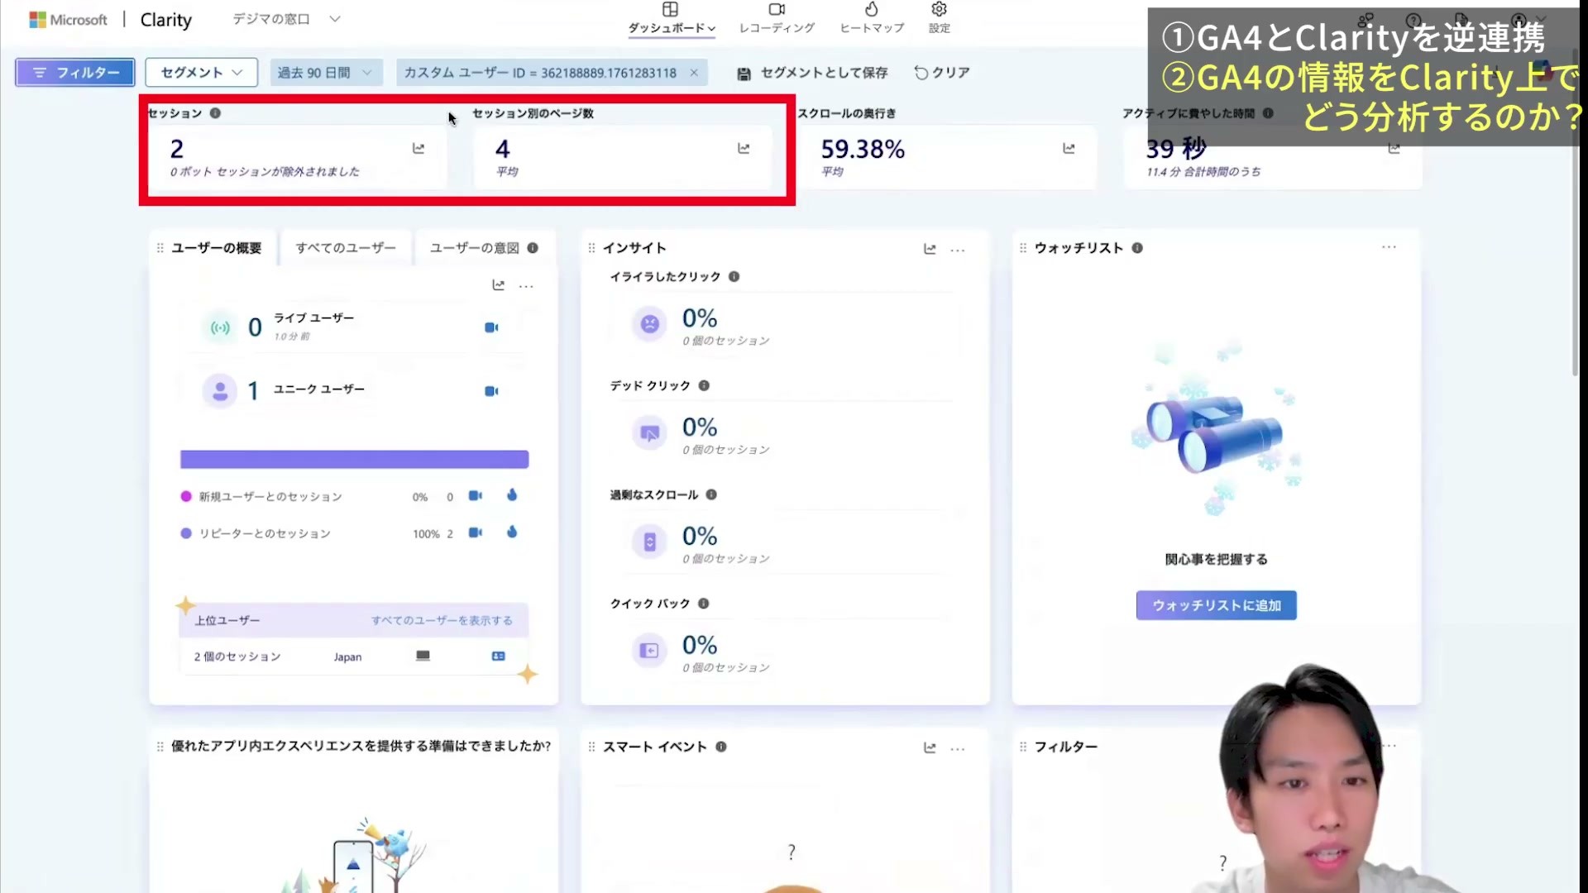Select the ユーザーの概要 tab
Screen dimensions: 1588x893
[x=216, y=248]
